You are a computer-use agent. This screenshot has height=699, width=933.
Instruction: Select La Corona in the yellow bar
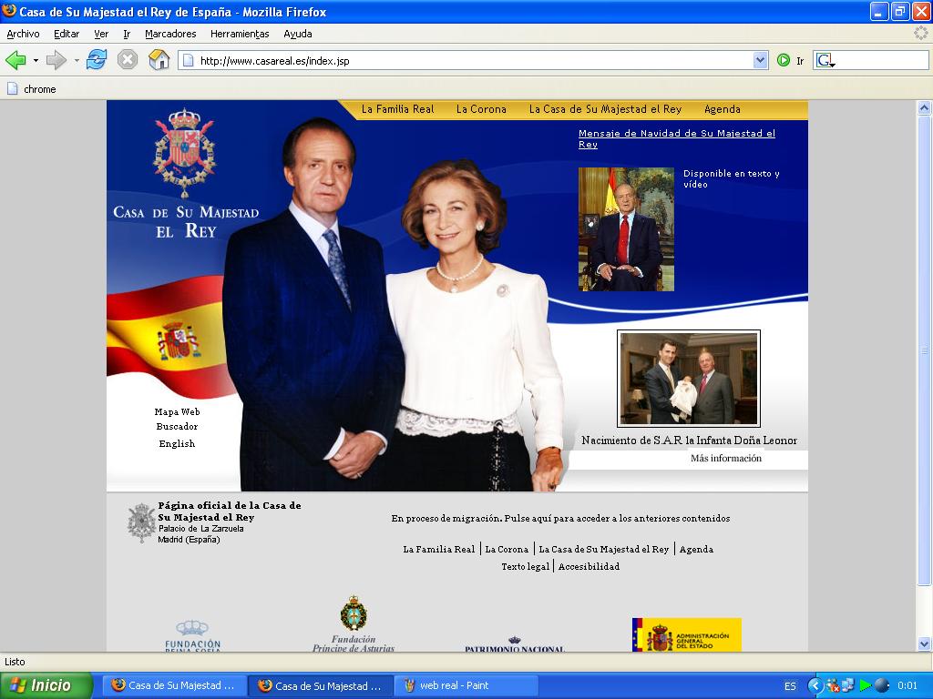[x=481, y=109]
